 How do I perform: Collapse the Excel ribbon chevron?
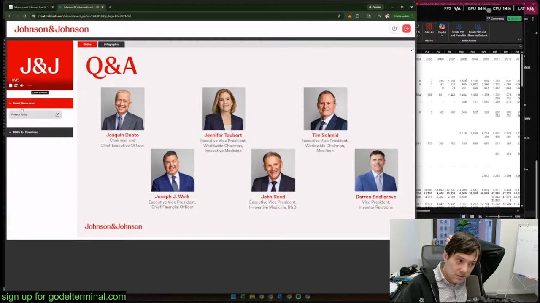[x=519, y=40]
